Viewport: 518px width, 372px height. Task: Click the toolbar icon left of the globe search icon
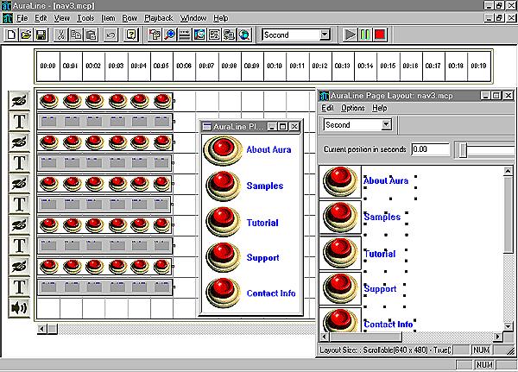[229, 35]
